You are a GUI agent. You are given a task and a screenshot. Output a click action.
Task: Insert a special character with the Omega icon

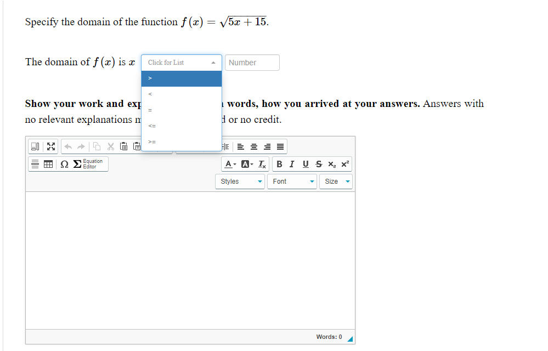point(64,163)
